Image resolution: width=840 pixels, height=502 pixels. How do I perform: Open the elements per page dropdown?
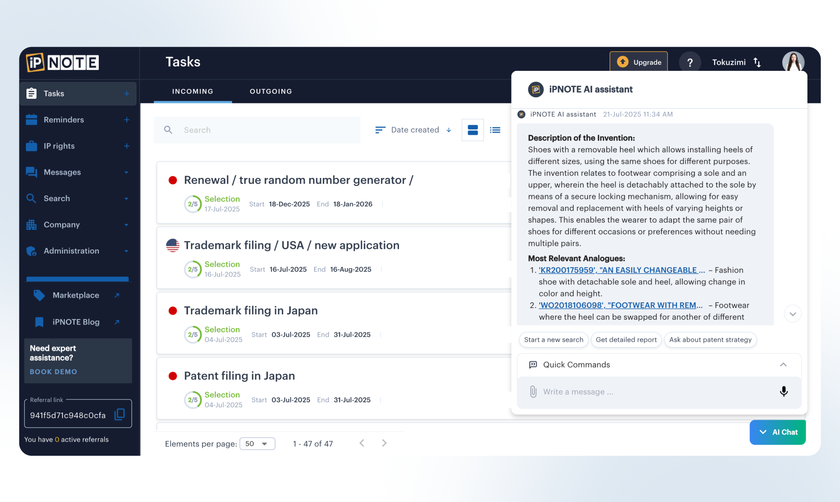(257, 443)
